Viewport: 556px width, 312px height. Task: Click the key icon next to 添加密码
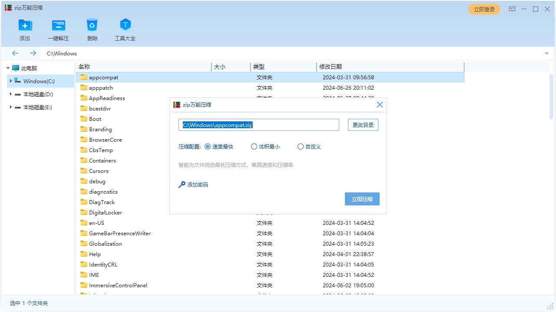[x=182, y=184]
